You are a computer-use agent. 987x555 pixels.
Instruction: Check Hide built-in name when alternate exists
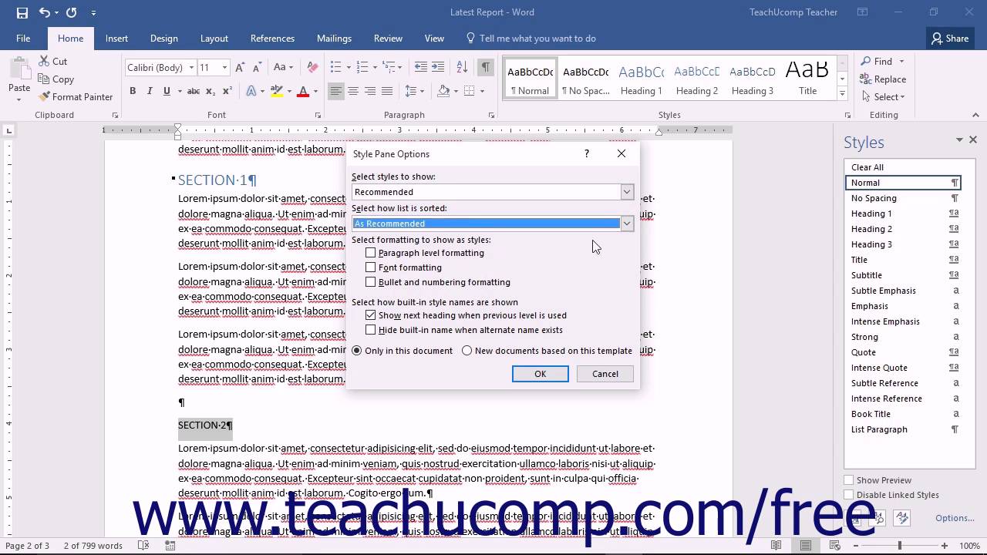pos(371,330)
